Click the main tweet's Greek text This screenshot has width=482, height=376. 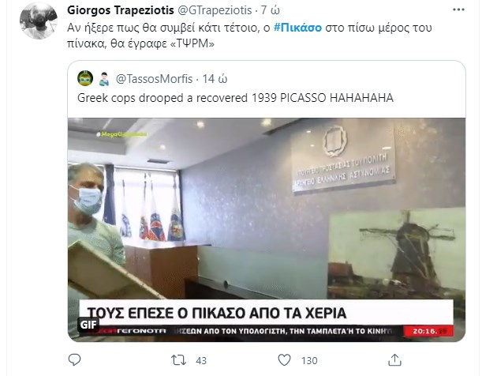[x=249, y=36]
